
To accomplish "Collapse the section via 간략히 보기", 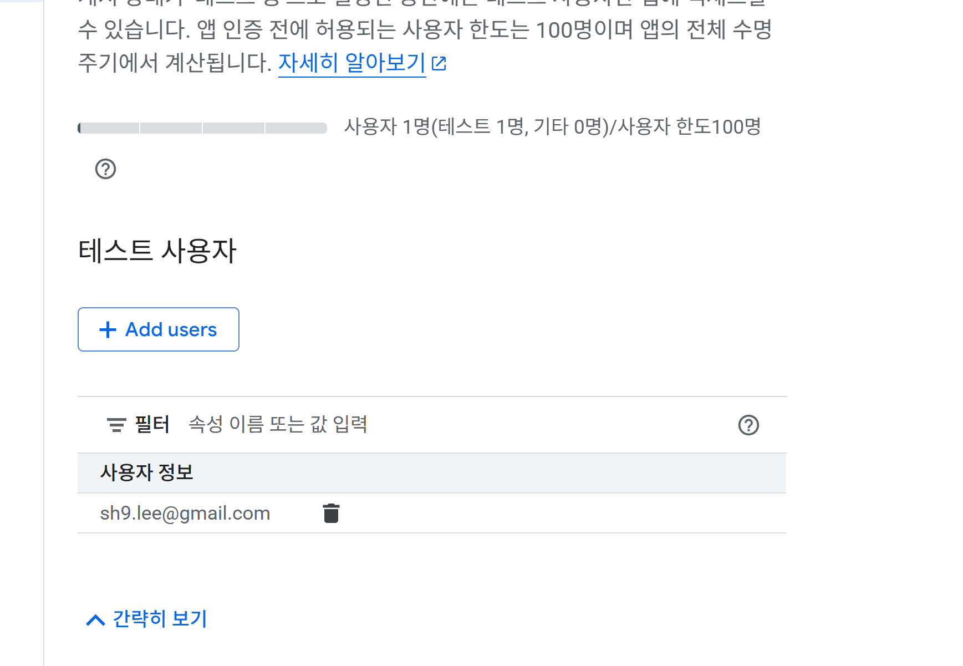I will click(160, 619).
